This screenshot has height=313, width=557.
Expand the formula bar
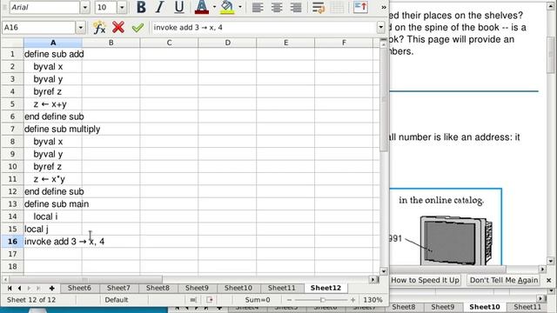point(381,27)
